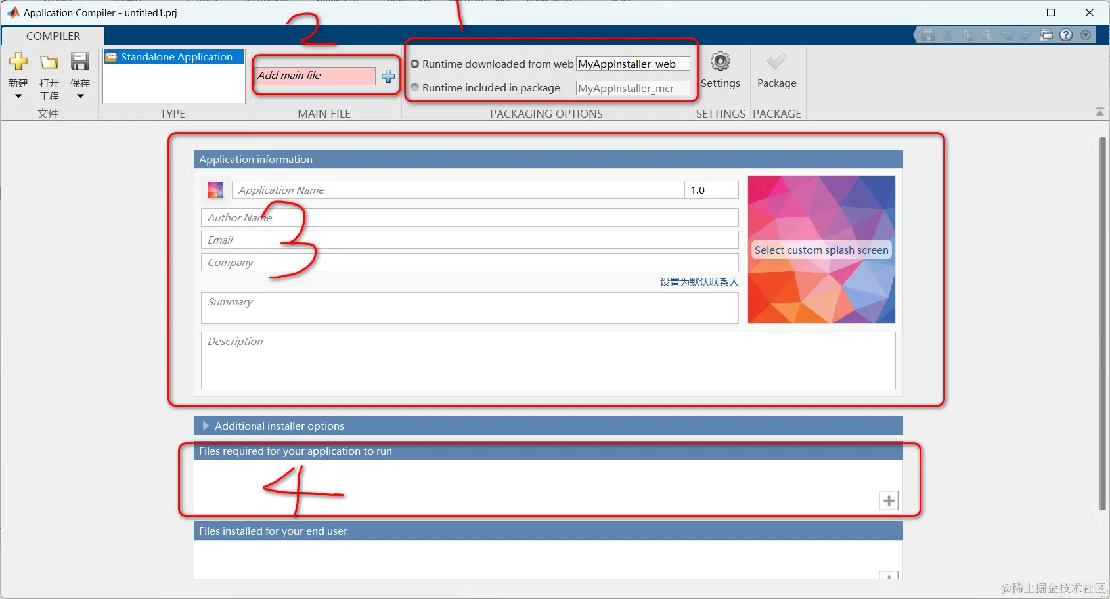Collapse the toolstrip with the up arrow
This screenshot has width=1110, height=599.
pyautogui.click(x=1099, y=112)
